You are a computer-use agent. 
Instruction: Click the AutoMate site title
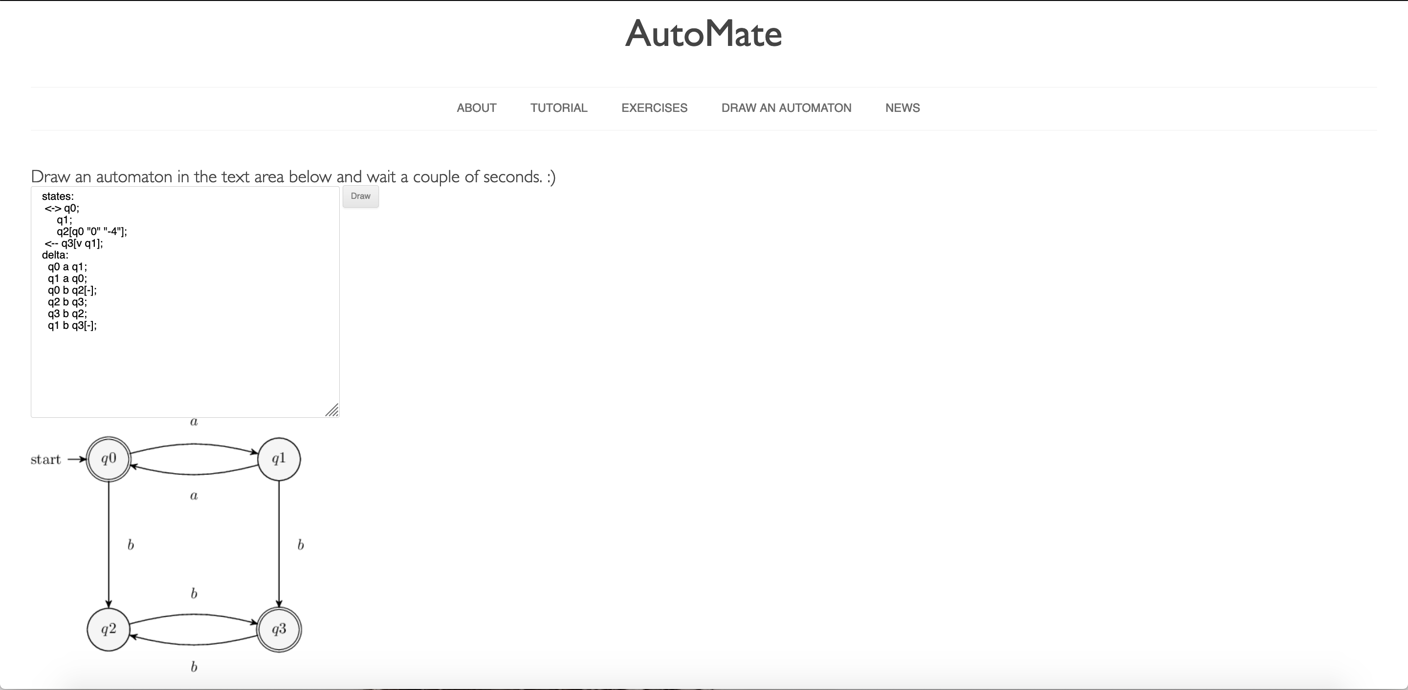click(x=704, y=34)
